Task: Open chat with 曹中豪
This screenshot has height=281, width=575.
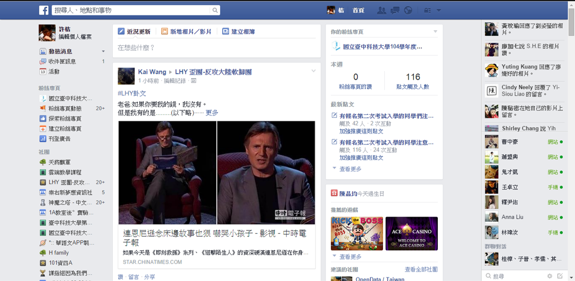Action: pyautogui.click(x=524, y=142)
